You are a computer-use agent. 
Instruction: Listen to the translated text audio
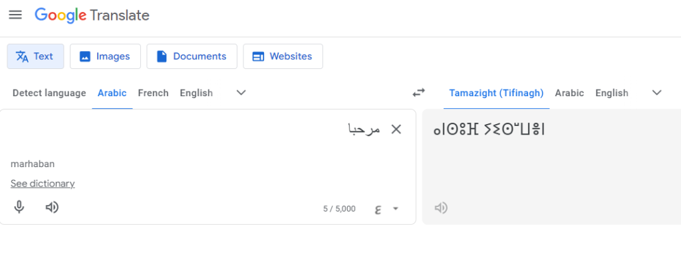441,208
